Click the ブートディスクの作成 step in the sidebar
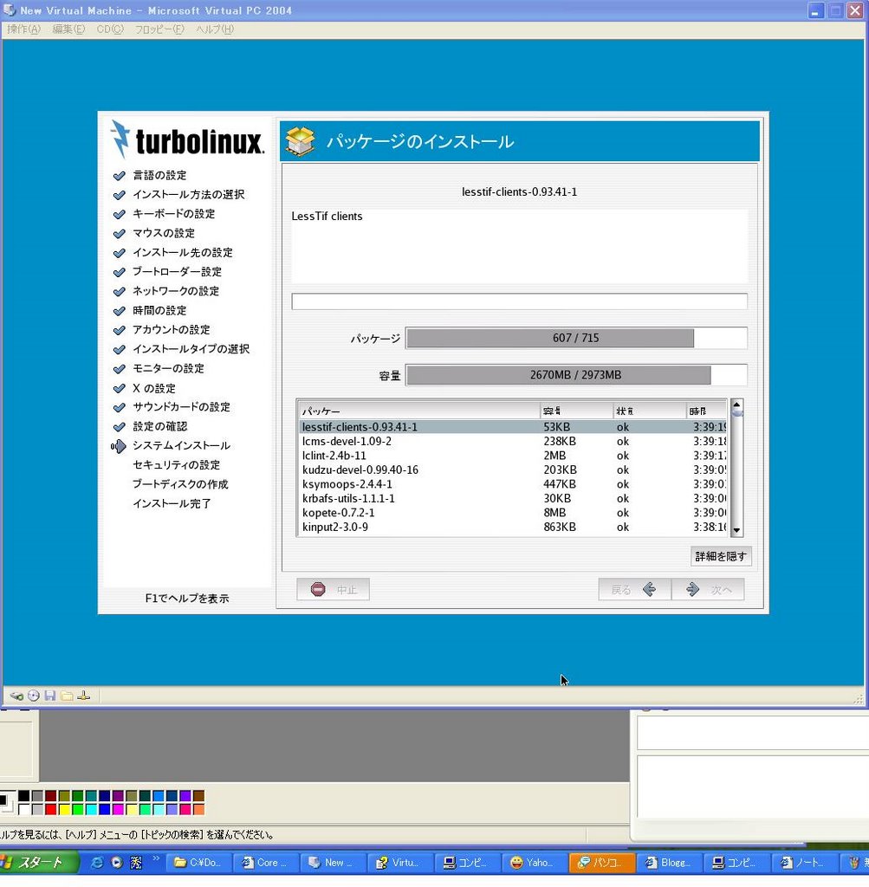The image size is (869, 887). [x=180, y=484]
